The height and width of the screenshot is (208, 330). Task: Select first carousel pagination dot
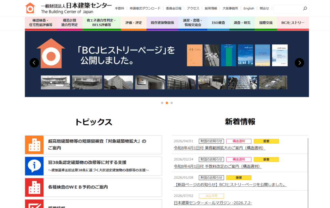162,103
